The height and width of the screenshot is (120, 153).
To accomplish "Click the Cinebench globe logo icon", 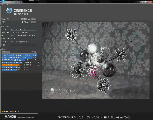I will click(x=9, y=11).
